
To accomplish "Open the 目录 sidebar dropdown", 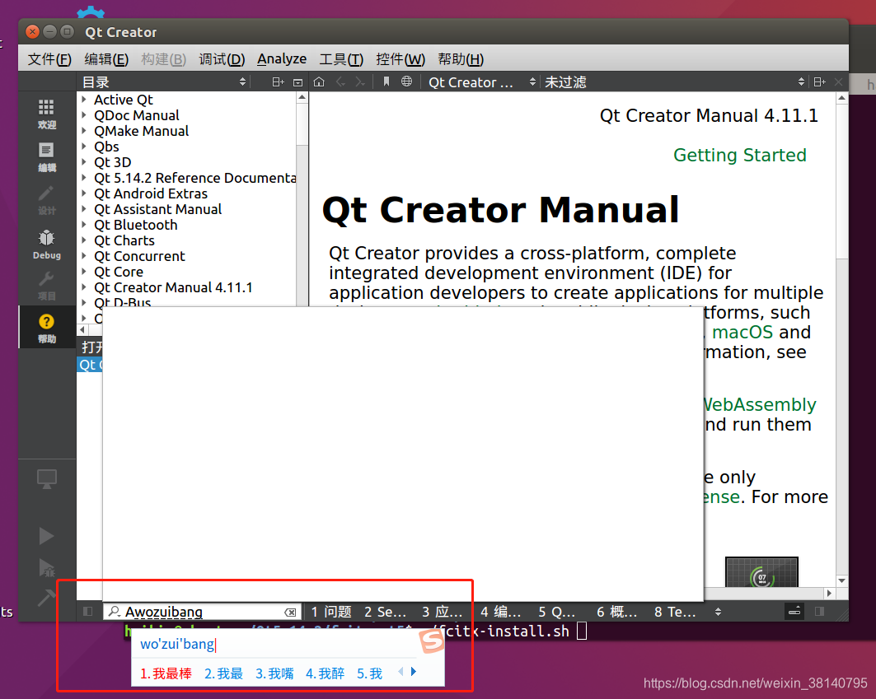I will 164,82.
